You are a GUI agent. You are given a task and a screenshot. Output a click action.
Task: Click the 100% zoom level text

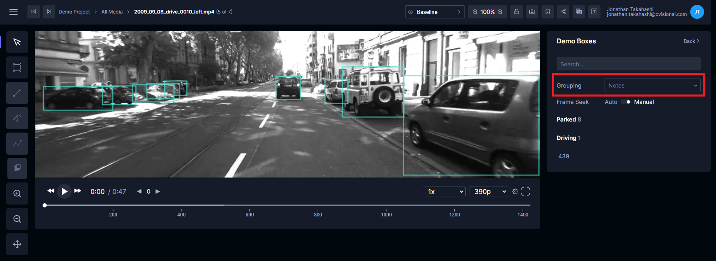click(487, 12)
